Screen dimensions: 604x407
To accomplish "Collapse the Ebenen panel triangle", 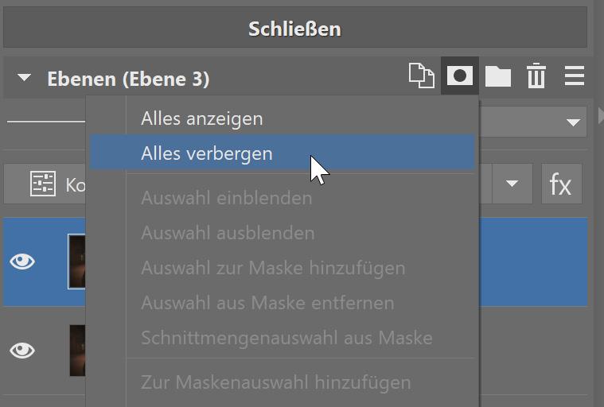I will coord(25,79).
